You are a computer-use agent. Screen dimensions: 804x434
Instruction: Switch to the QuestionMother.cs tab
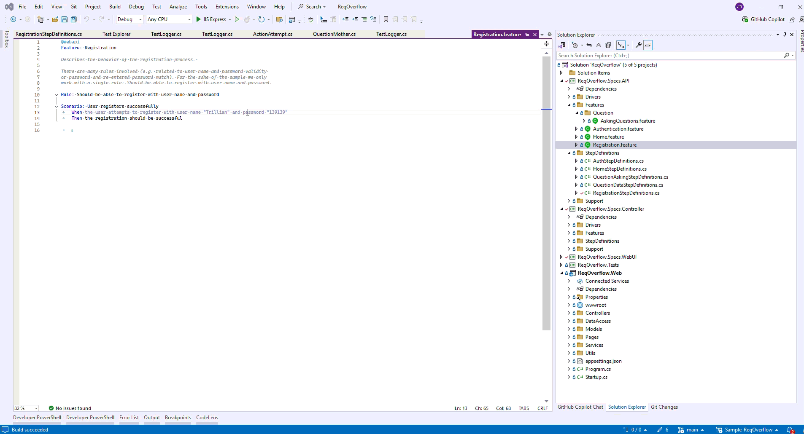click(334, 34)
